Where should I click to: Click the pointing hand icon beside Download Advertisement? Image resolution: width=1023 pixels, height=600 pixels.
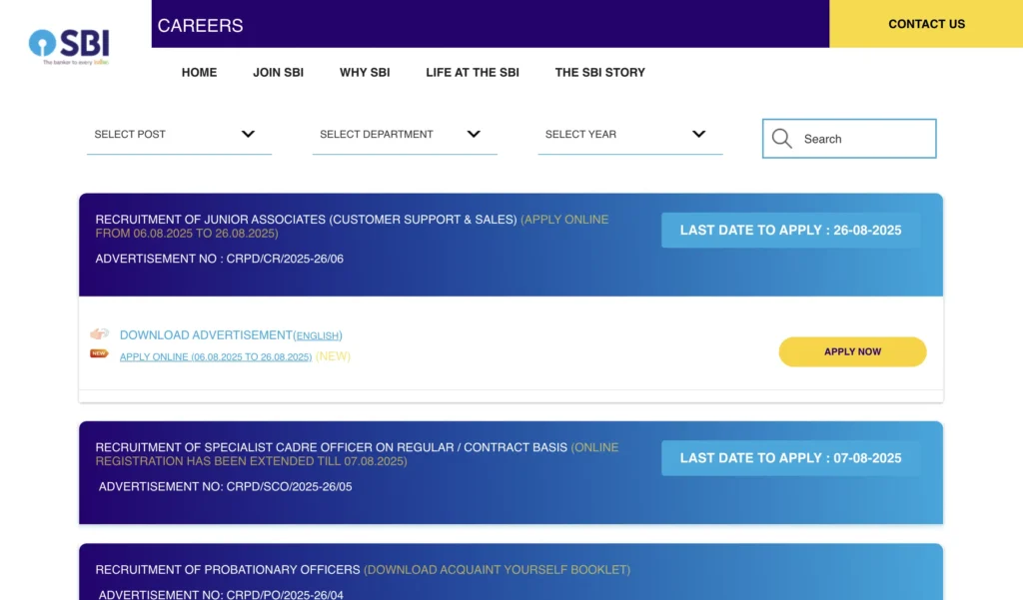(99, 334)
